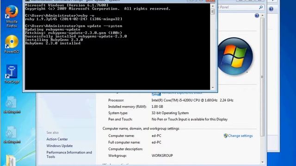The image size is (296, 166).
Task: Click System window scrollbar down arrow
Action: coord(262,162)
